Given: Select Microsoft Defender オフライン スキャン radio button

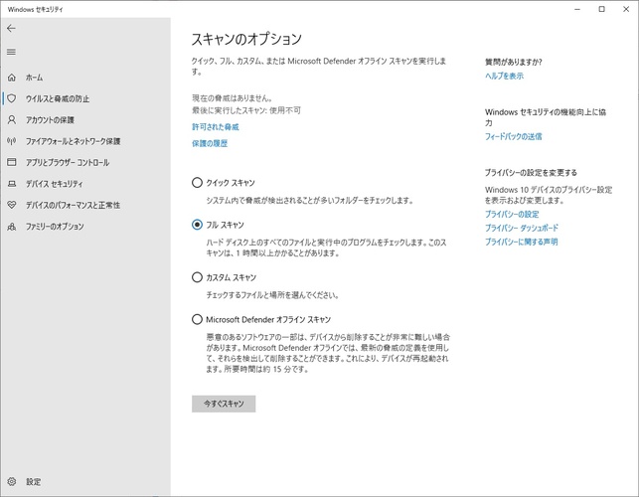Looking at the screenshot, I should click(x=197, y=319).
